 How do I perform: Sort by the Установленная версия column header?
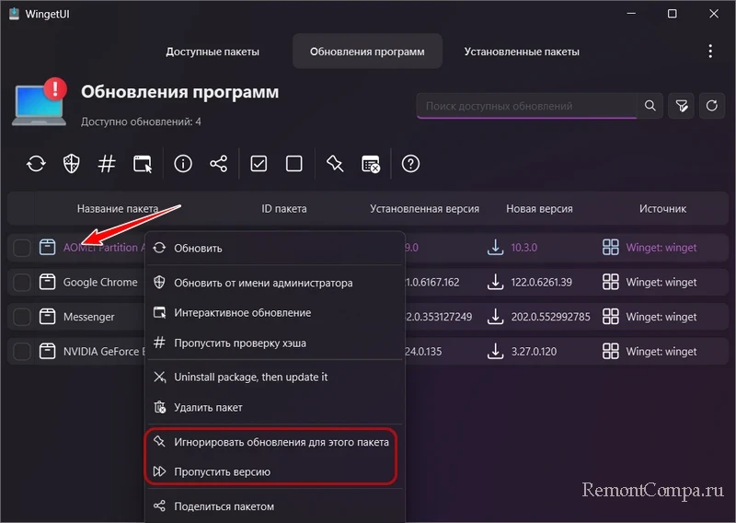click(424, 209)
